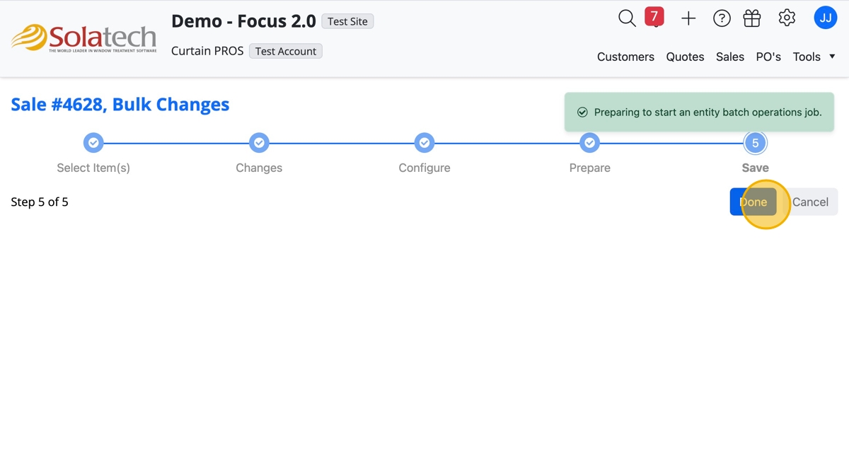The image size is (849, 474).
Task: Go to Select Item(s) step circle
Action: click(x=93, y=143)
